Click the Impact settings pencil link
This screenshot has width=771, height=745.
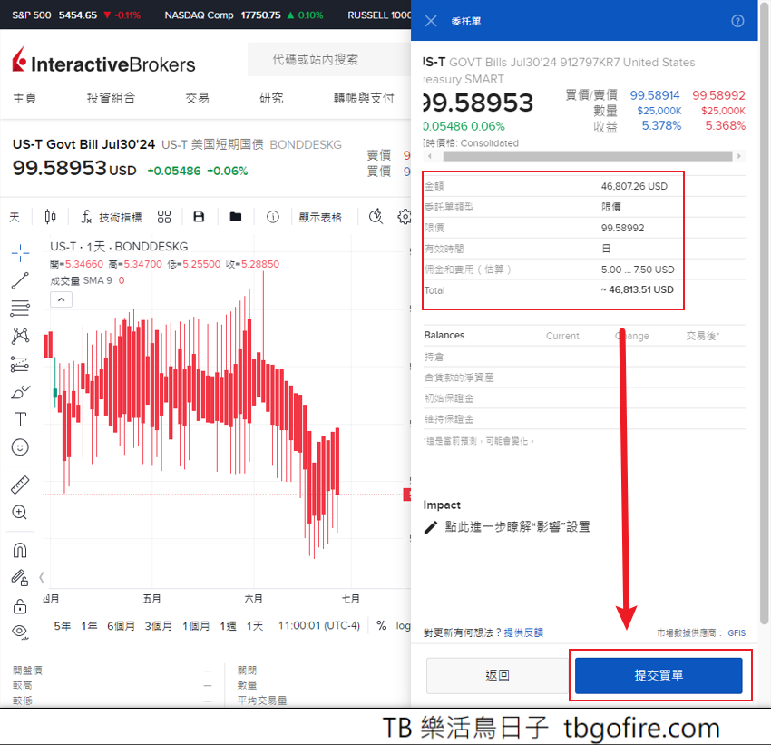[x=507, y=527]
